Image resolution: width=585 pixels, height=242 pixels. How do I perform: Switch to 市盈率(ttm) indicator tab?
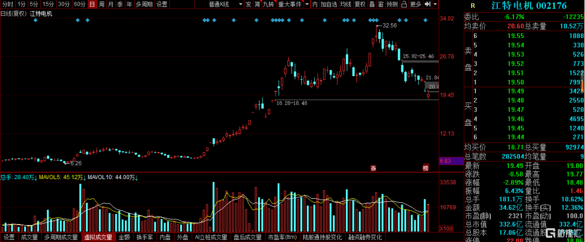click(x=282, y=237)
